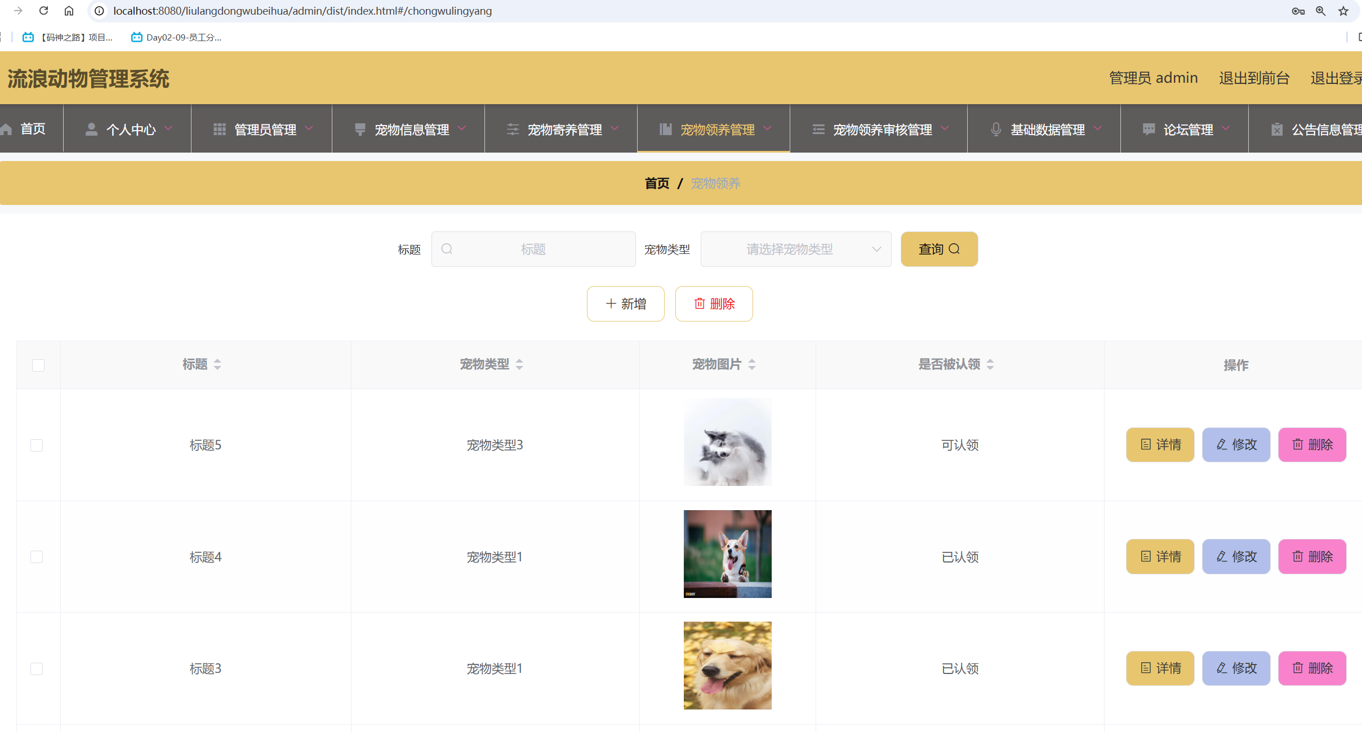Open corgi pet image in row 标题4
1362x732 pixels.
coord(727,554)
